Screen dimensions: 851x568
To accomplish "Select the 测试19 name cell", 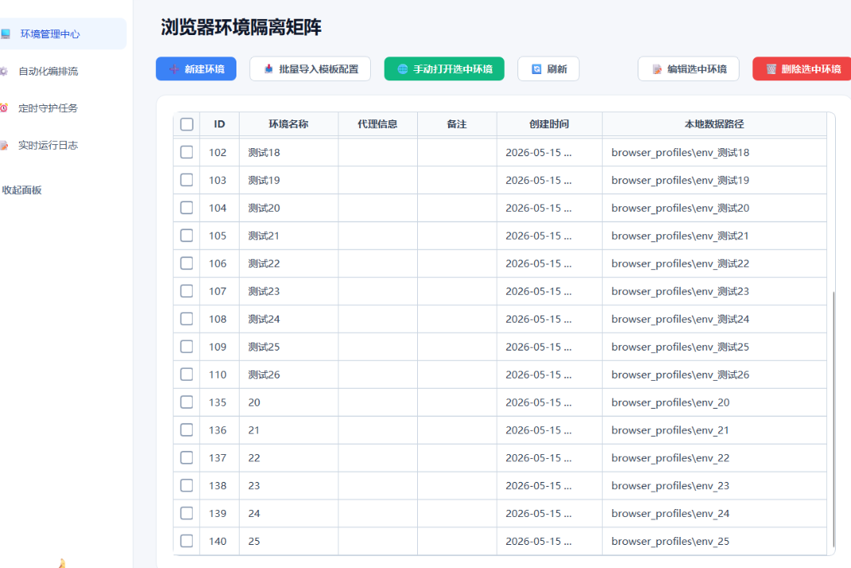I will click(289, 180).
